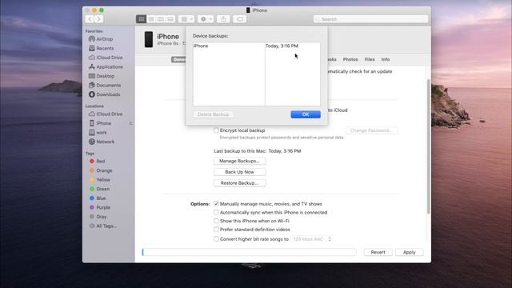Switch to icon view in the toolbar
Image resolution: width=512 pixels, height=288 pixels.
coord(141,19)
